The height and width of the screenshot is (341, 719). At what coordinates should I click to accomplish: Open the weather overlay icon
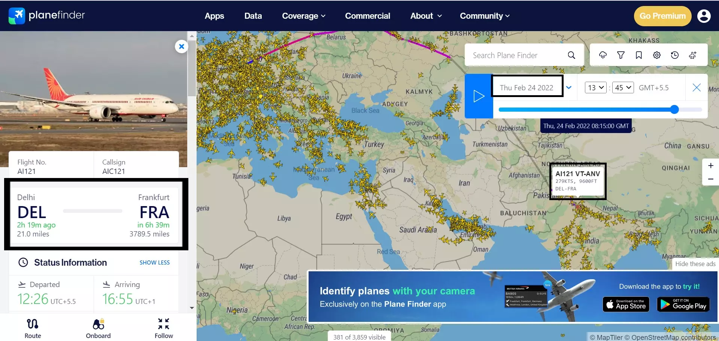(x=603, y=55)
